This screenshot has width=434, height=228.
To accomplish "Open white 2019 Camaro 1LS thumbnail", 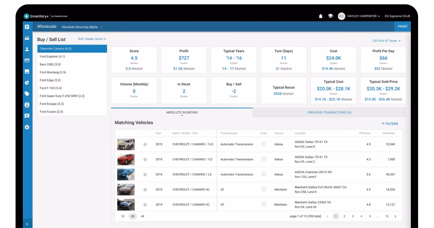I will point(126,144).
